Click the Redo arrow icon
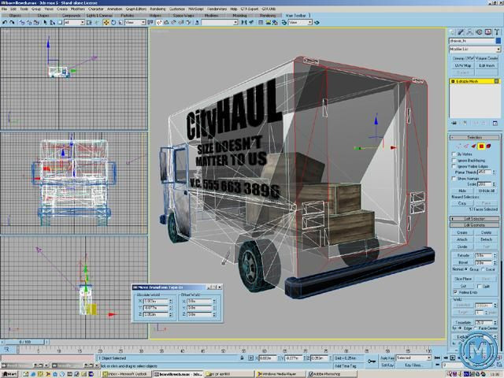504x378 pixels. coord(12,23)
